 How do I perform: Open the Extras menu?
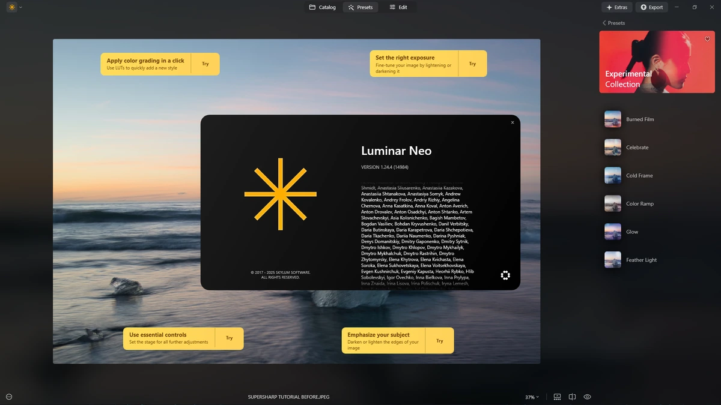point(617,7)
